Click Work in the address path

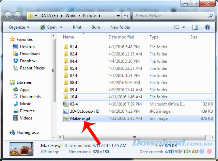(71, 16)
